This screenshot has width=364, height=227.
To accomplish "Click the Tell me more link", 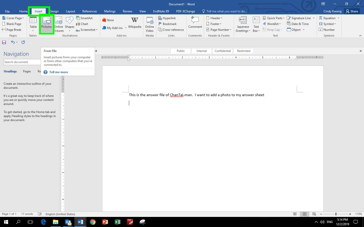I will [59, 72].
